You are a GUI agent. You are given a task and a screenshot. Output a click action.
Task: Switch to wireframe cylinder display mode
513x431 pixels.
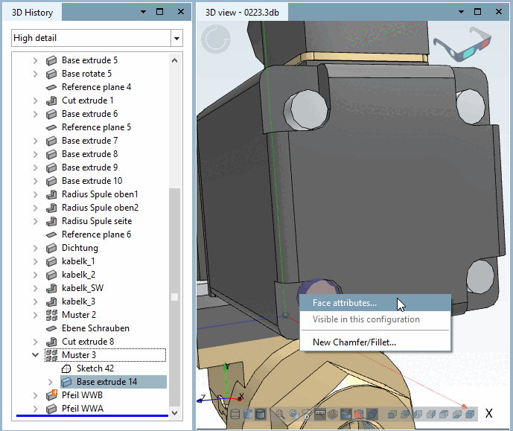tap(235, 415)
